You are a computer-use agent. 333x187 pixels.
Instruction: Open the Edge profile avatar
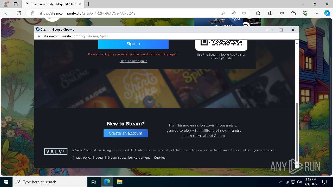(5, 4)
